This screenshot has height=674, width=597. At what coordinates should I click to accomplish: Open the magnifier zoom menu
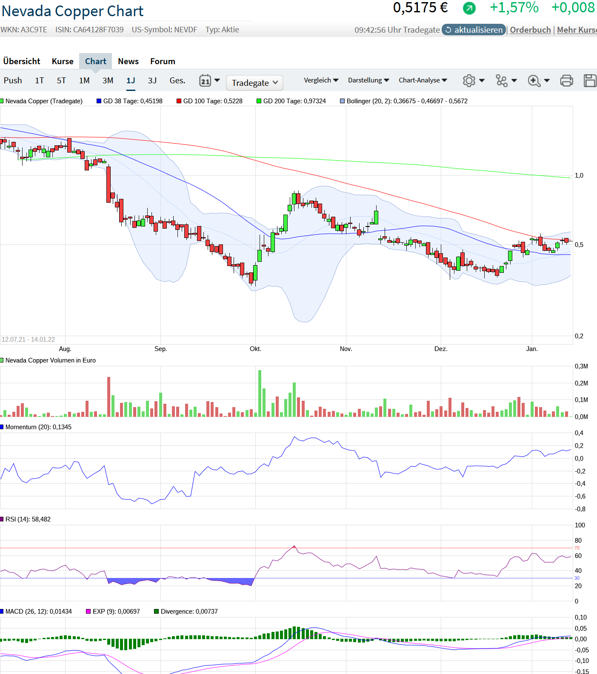point(539,80)
